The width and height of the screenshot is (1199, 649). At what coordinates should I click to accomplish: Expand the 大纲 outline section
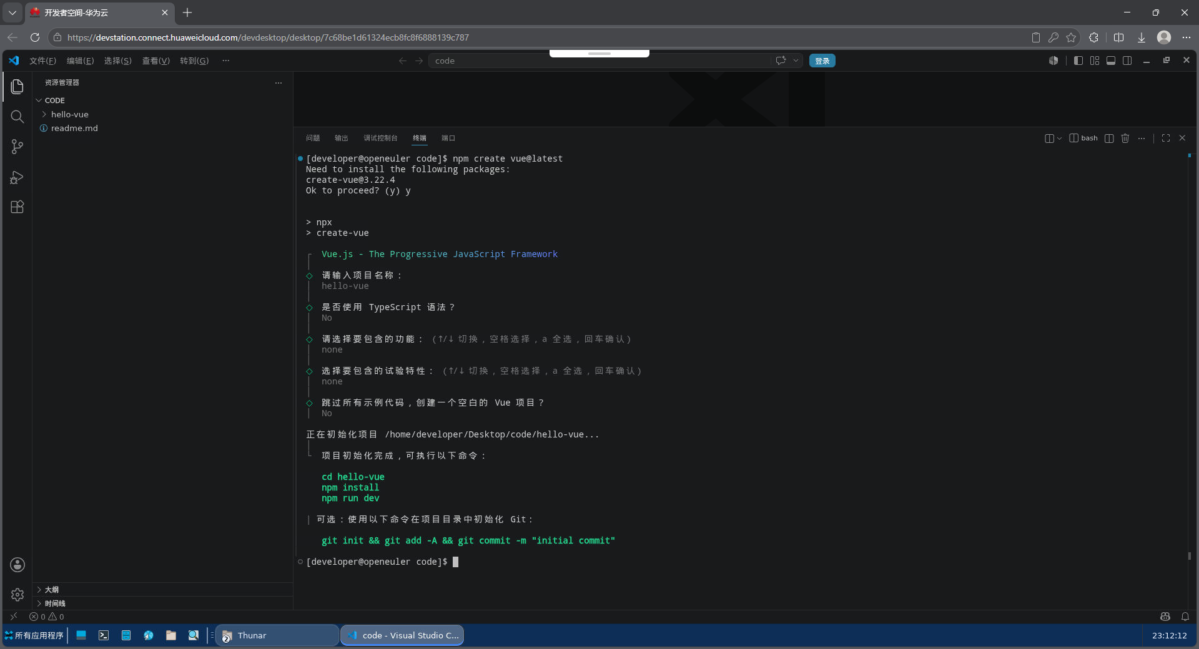[x=162, y=590]
